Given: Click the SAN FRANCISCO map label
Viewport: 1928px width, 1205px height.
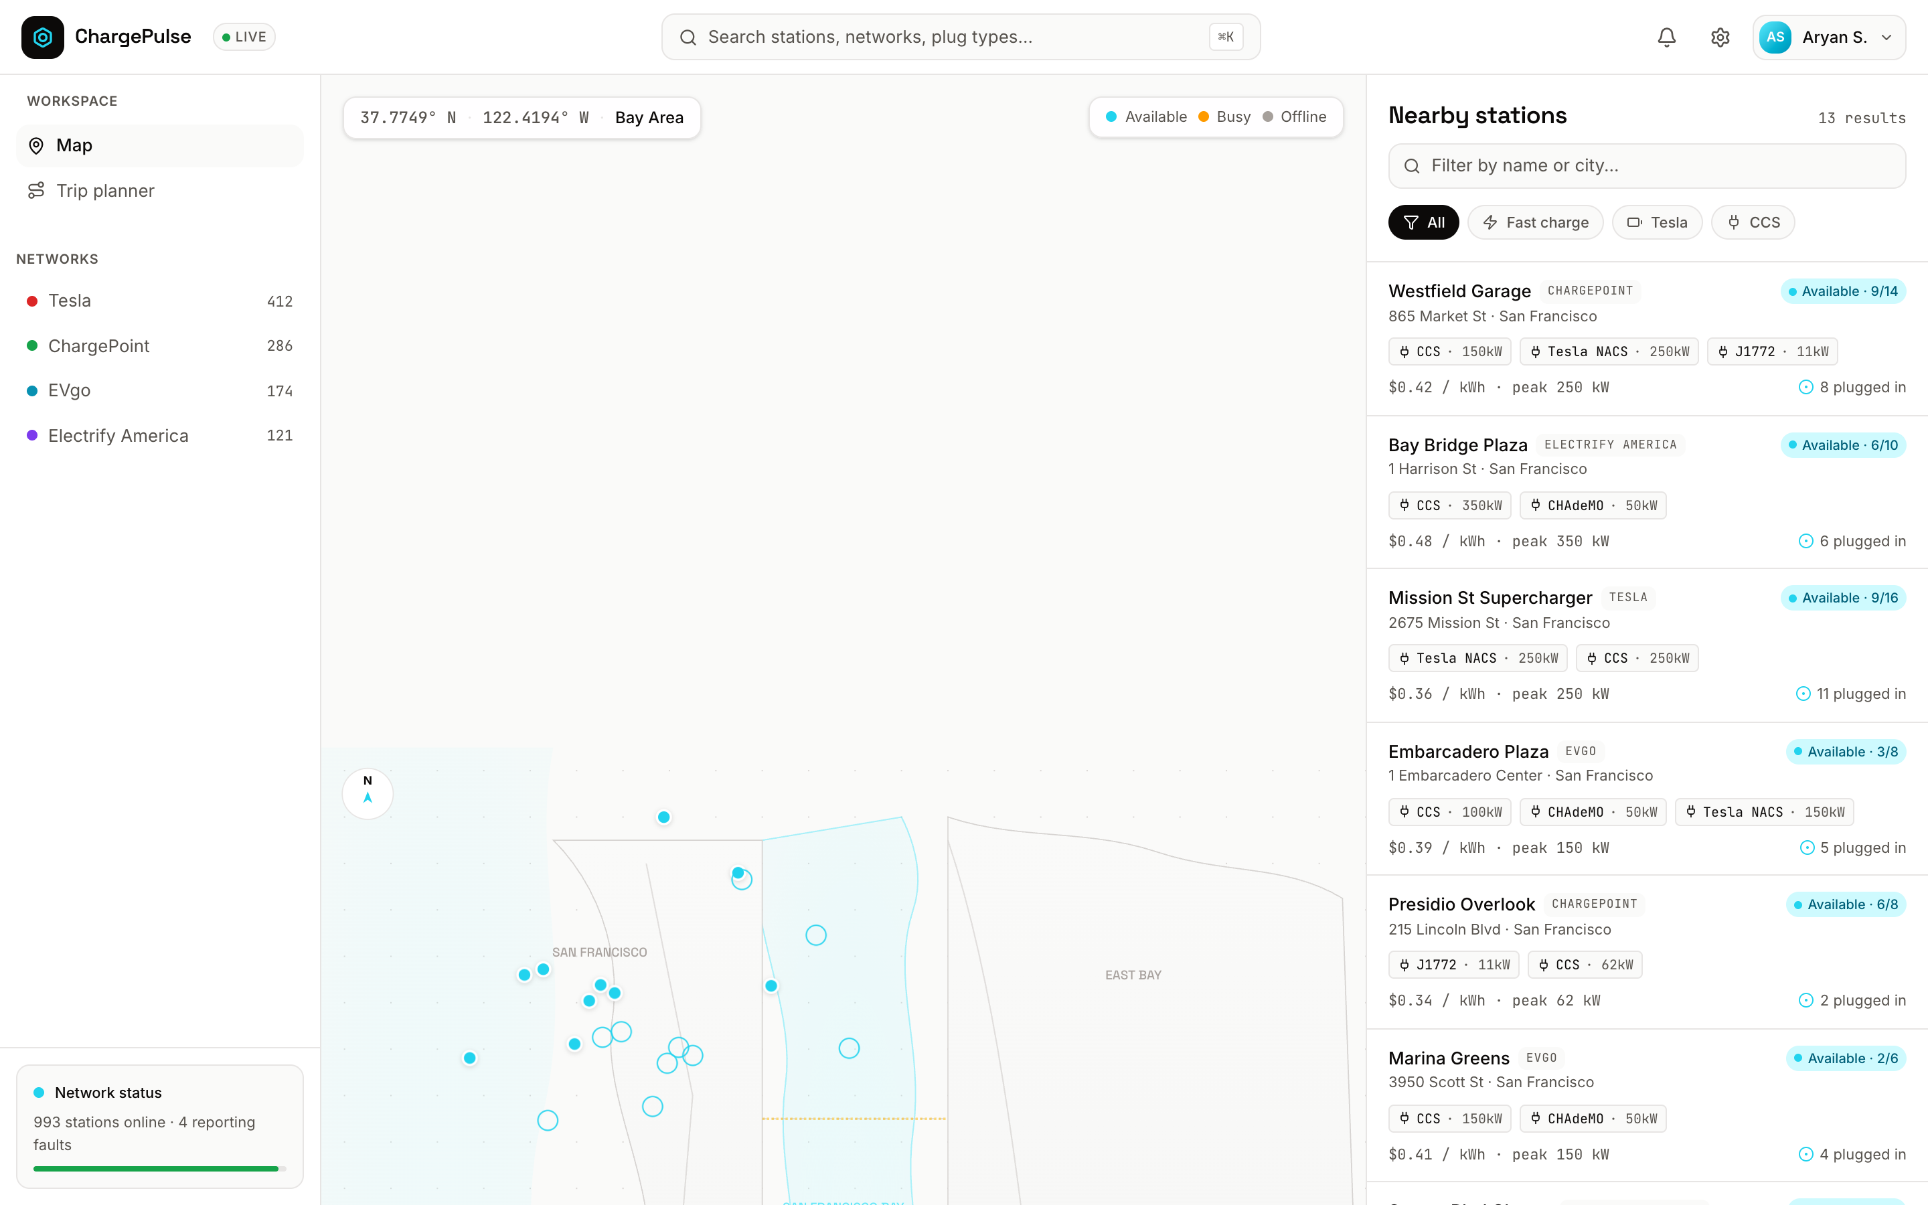Looking at the screenshot, I should [x=599, y=953].
